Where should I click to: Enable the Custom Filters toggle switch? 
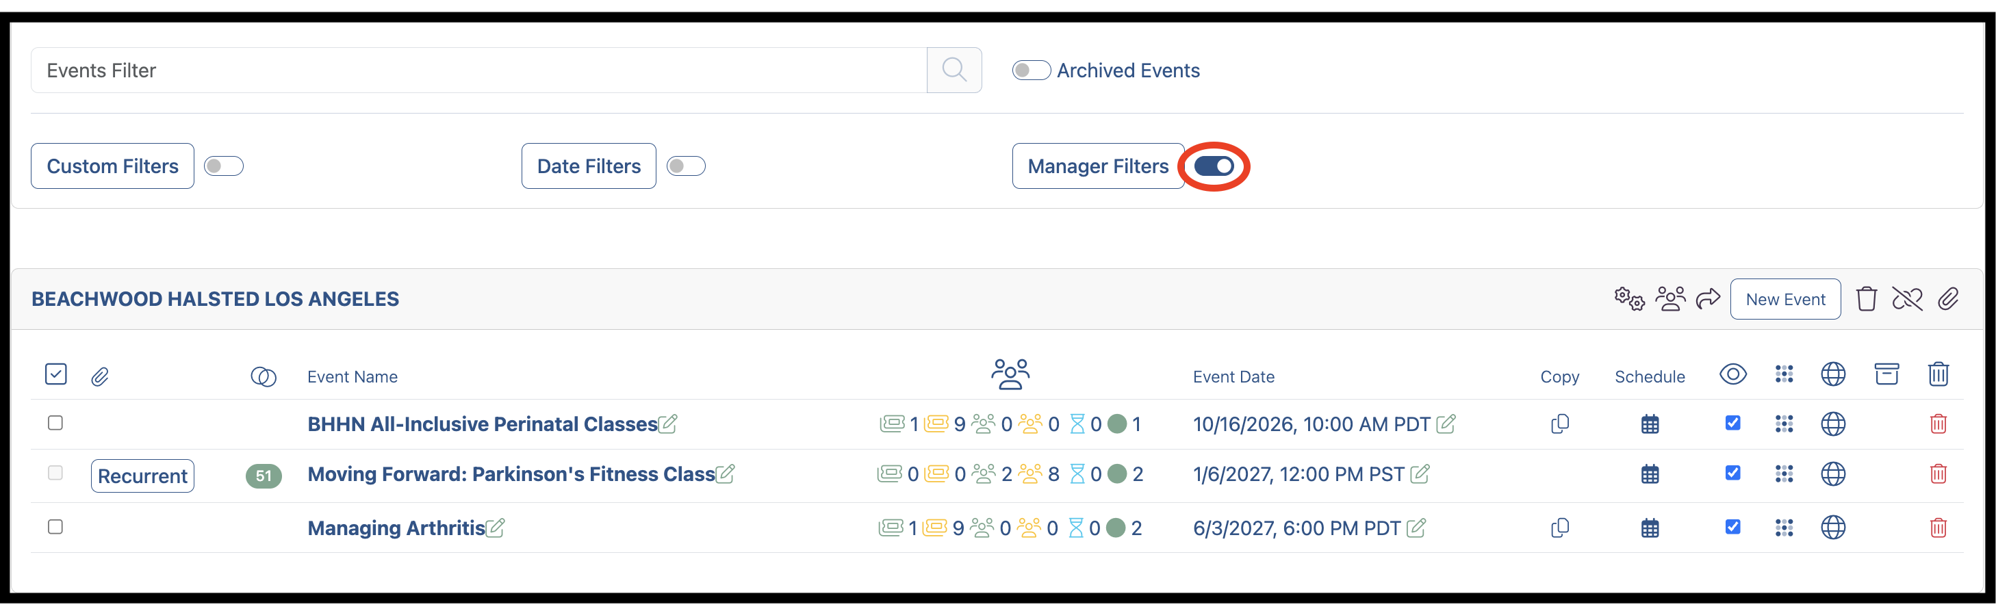pyautogui.click(x=224, y=166)
